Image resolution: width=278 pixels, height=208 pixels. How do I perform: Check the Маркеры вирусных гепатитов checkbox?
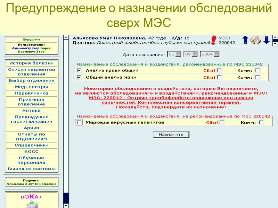79,122
